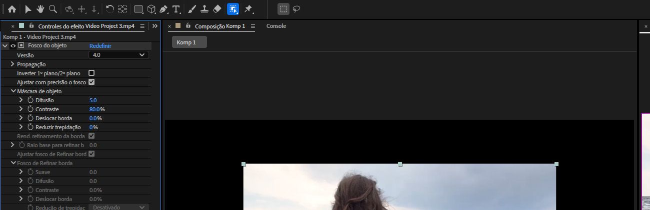The image size is (650, 210).
Task: Select the 3D cube shape tool
Action: click(151, 9)
